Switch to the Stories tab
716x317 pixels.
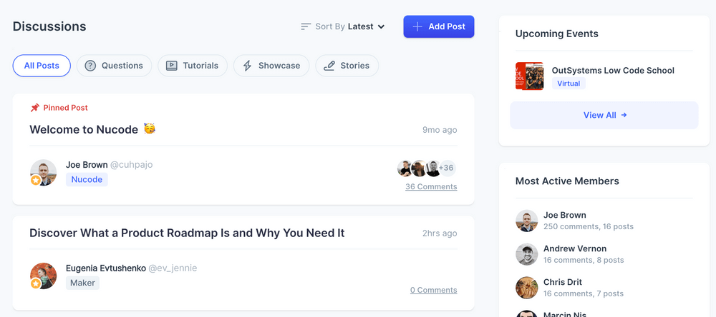click(347, 66)
